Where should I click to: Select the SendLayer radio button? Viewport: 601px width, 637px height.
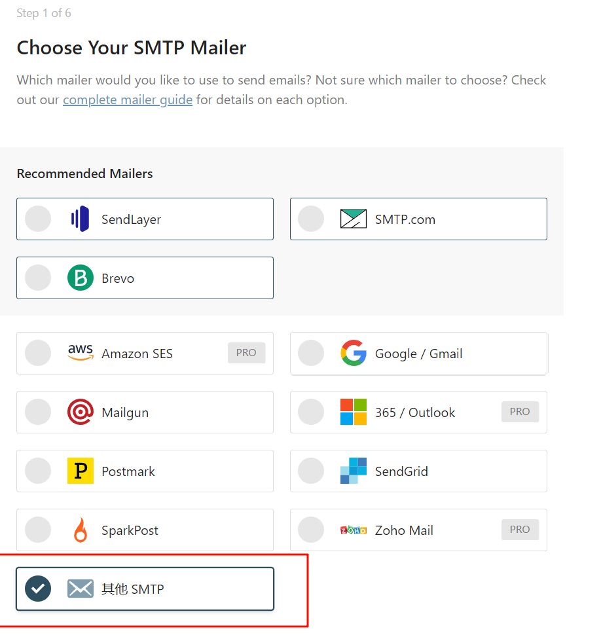[x=38, y=219]
